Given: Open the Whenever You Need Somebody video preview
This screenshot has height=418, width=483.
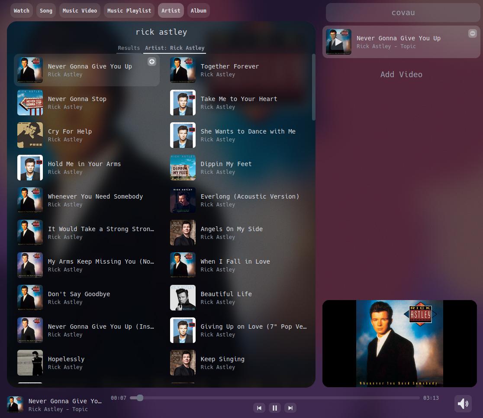Looking at the screenshot, I should (x=399, y=343).
